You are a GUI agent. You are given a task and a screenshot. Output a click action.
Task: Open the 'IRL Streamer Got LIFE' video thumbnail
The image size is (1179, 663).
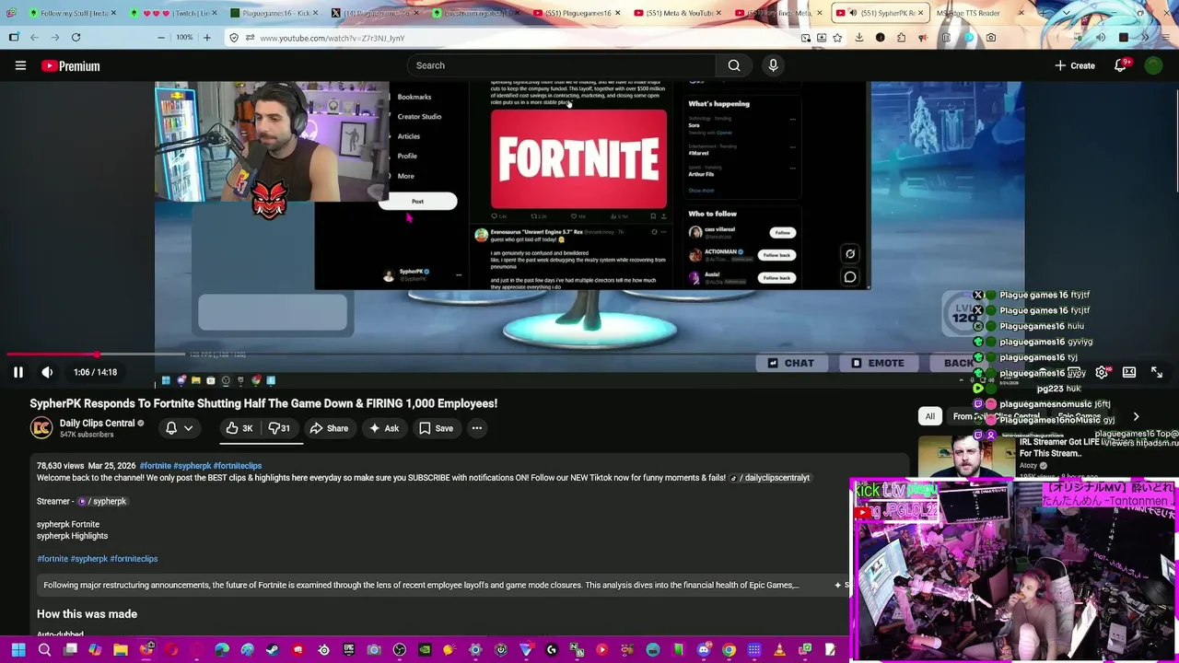(967, 457)
